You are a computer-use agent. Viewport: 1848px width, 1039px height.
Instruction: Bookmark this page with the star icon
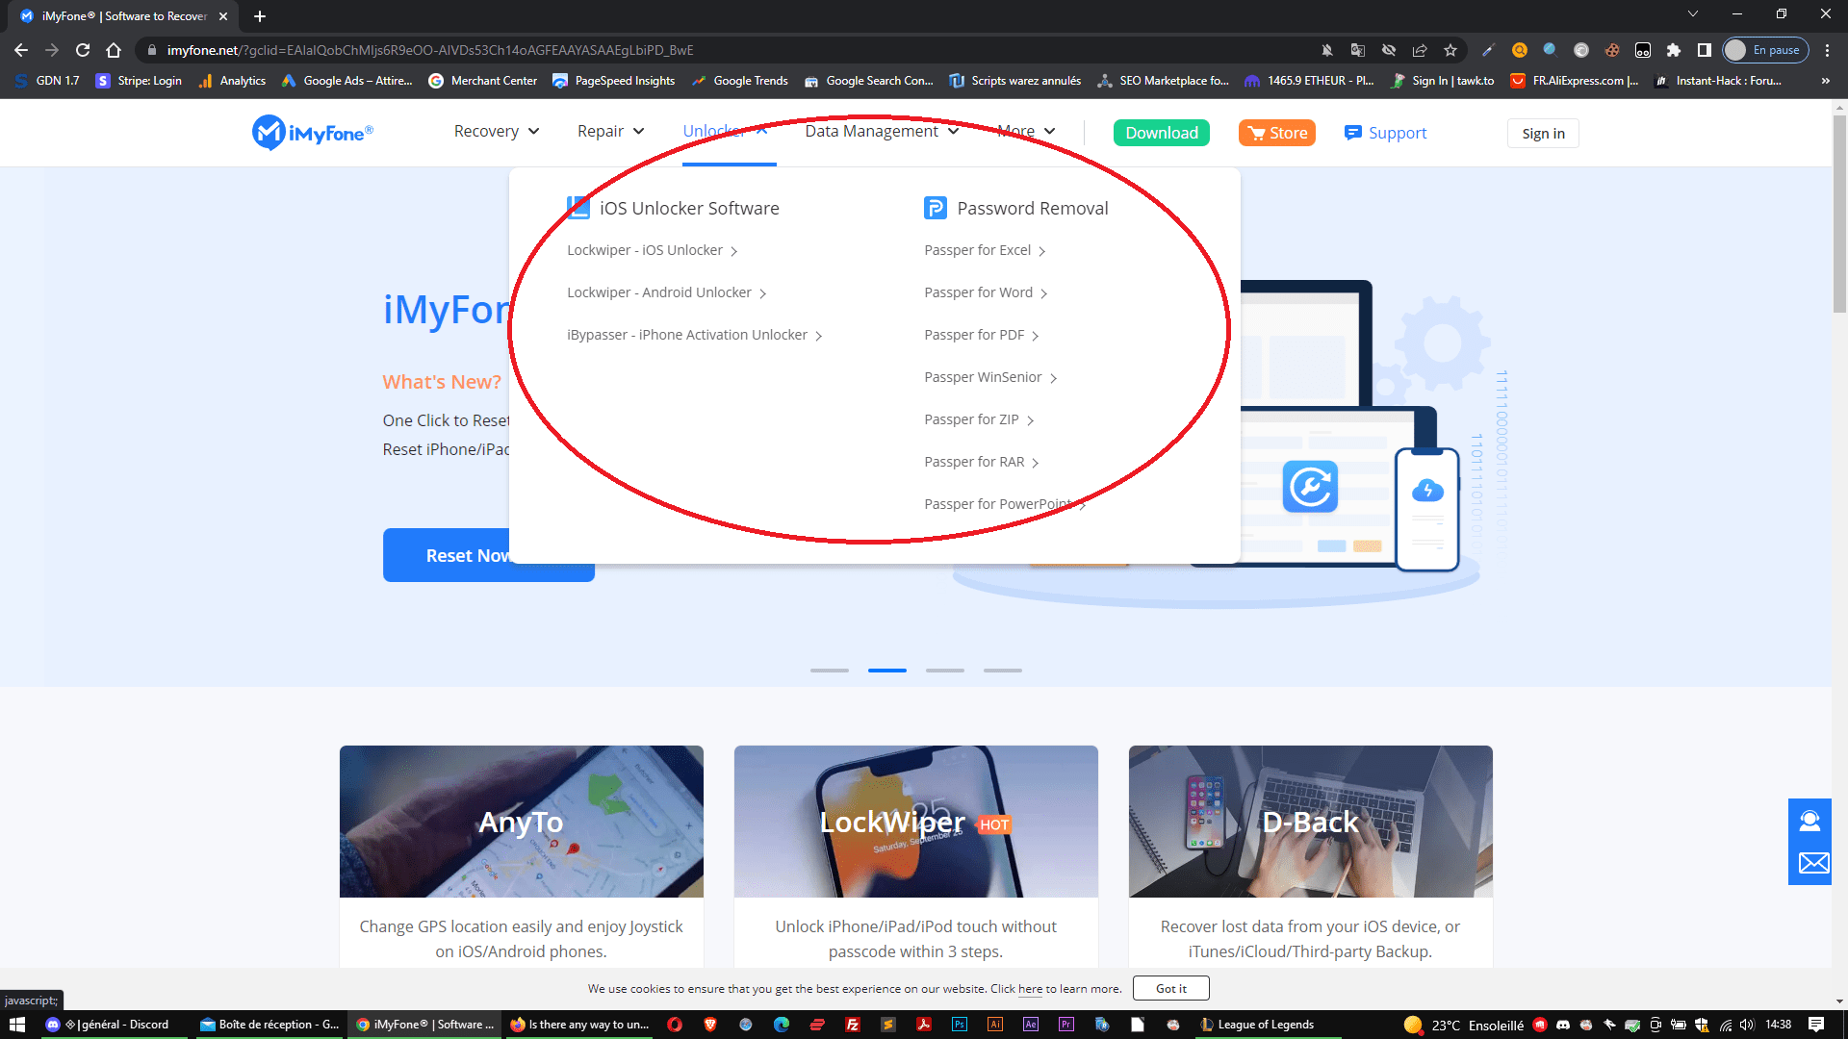1450,50
